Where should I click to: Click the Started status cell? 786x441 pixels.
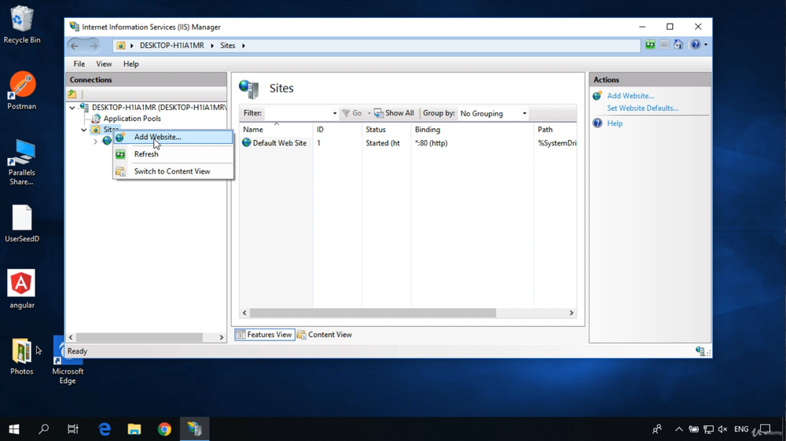point(383,143)
